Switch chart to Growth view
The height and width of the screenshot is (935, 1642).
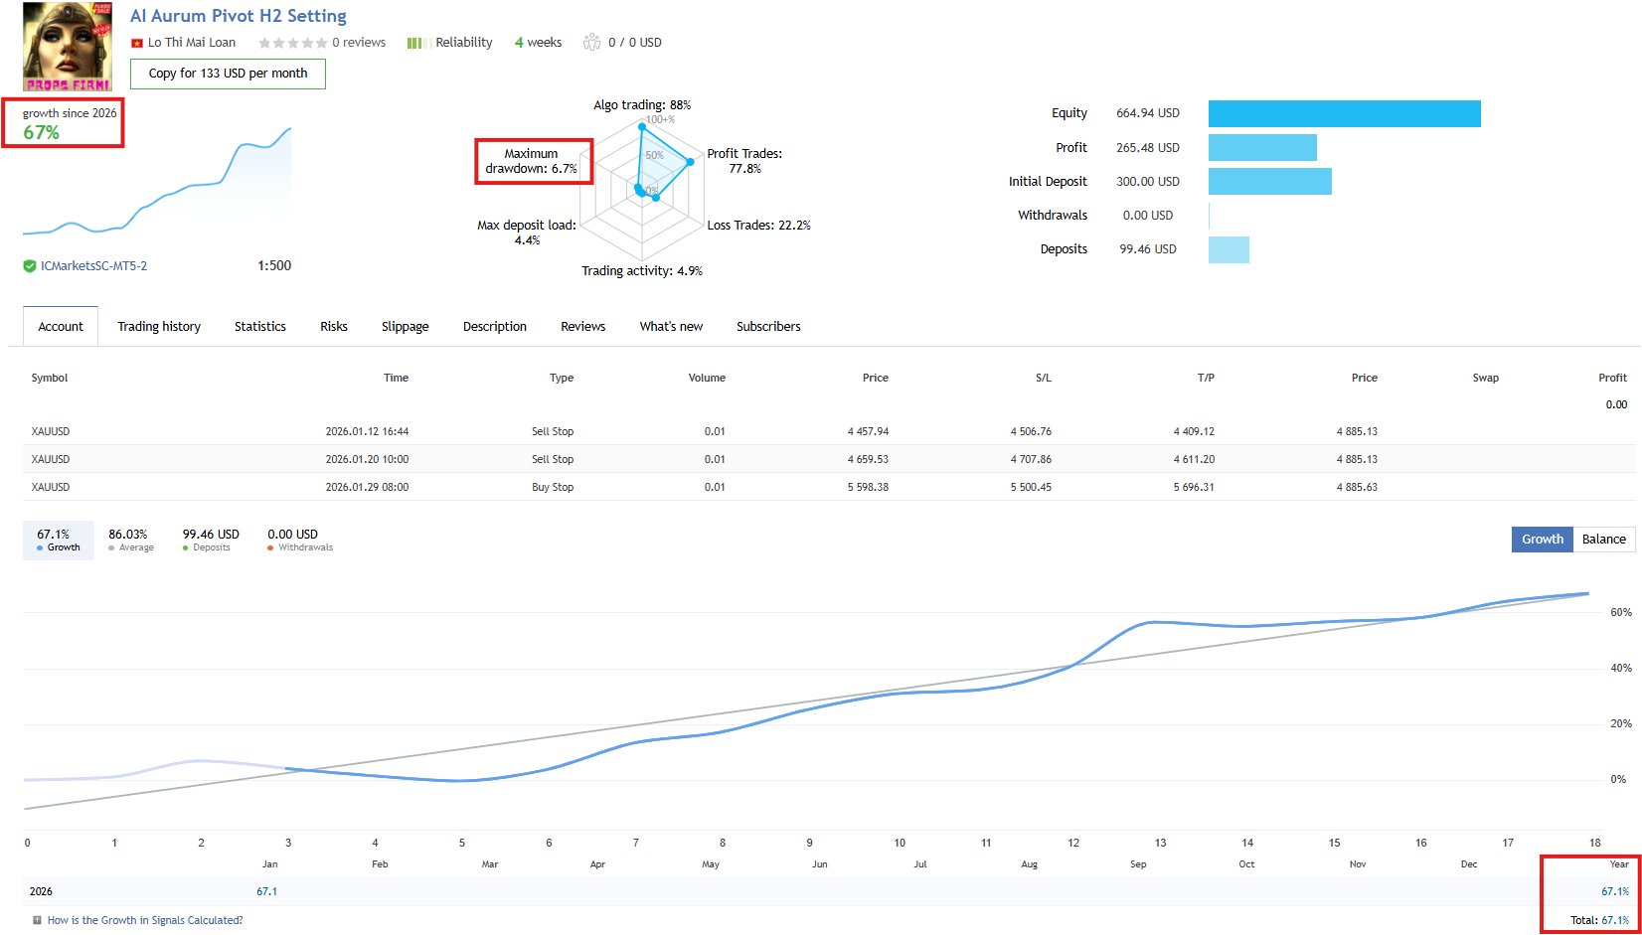click(1543, 540)
